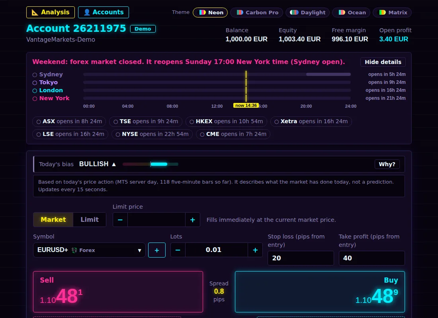
Task: Decrease lots with the minus button
Action: (x=178, y=250)
